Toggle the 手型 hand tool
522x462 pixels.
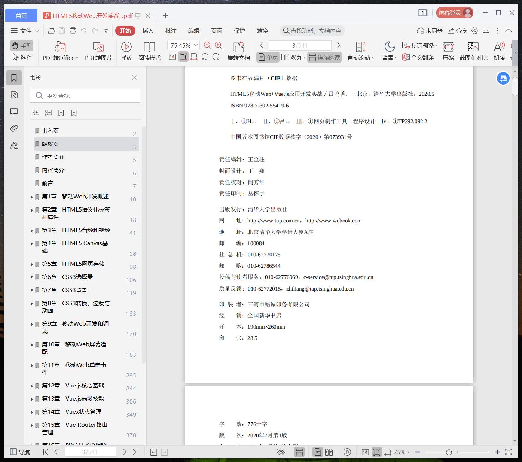tap(22, 46)
